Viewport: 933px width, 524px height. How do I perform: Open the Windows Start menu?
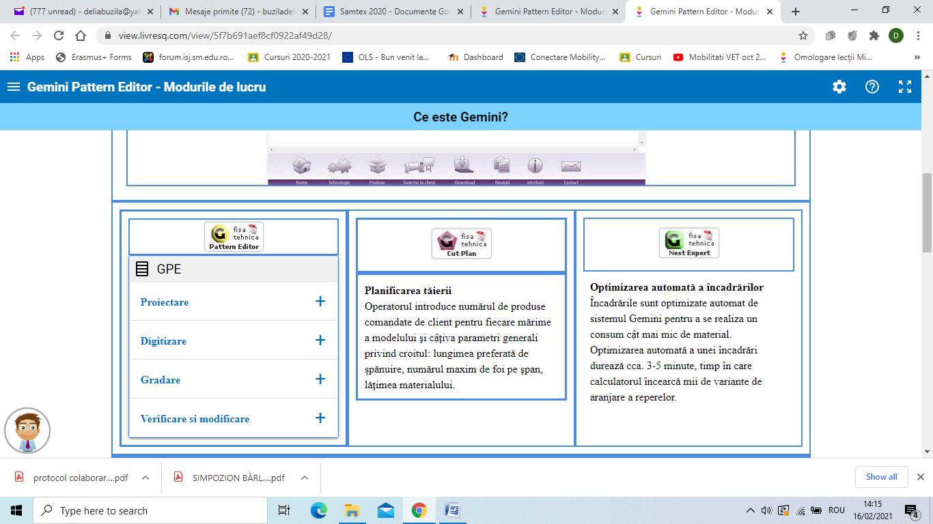pos(16,510)
